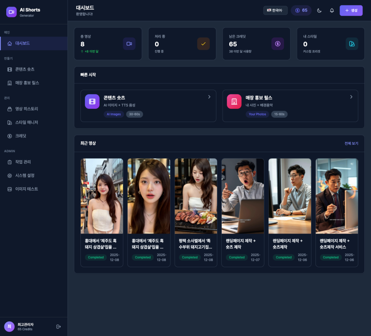Click the coin icon in 남은 크레딧 card
Viewport: 371px width, 336px height.
pos(278,43)
